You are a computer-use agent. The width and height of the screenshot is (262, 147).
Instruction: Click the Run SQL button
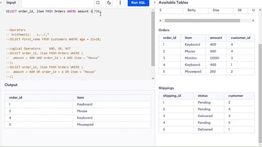click(x=138, y=3)
